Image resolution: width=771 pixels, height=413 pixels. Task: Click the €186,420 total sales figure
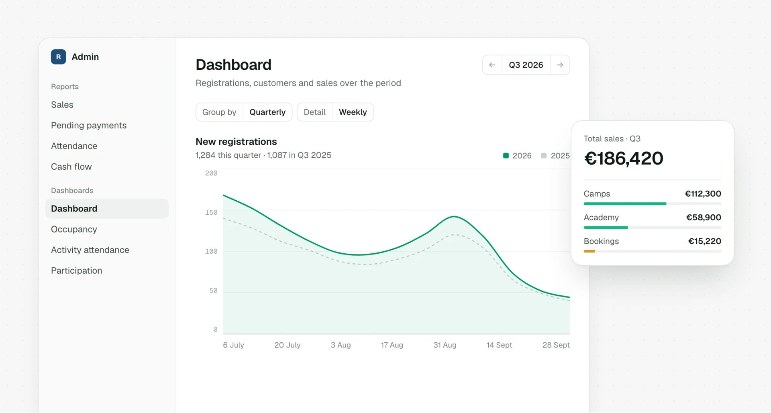coord(624,159)
